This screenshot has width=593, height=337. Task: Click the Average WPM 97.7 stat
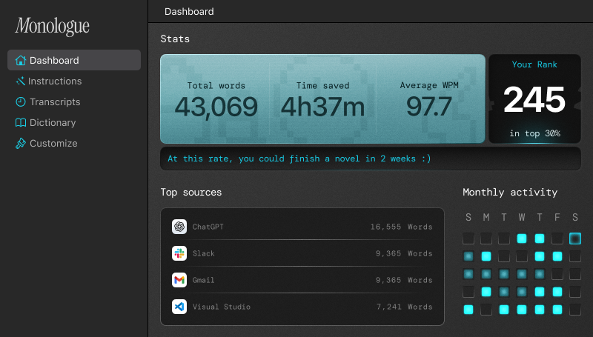pyautogui.click(x=428, y=99)
